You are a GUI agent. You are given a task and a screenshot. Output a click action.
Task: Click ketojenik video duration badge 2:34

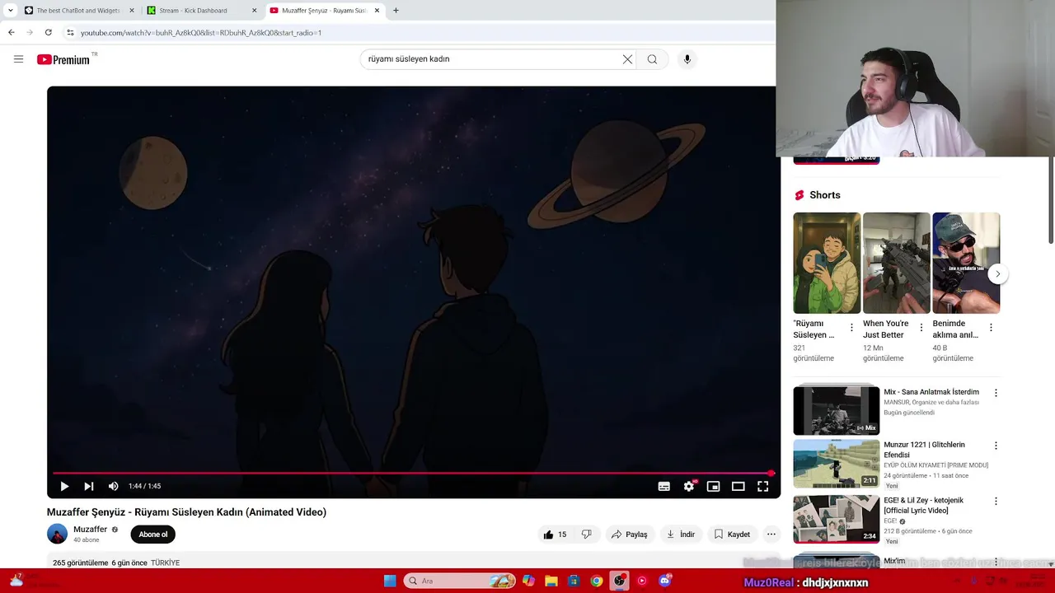pos(870,536)
